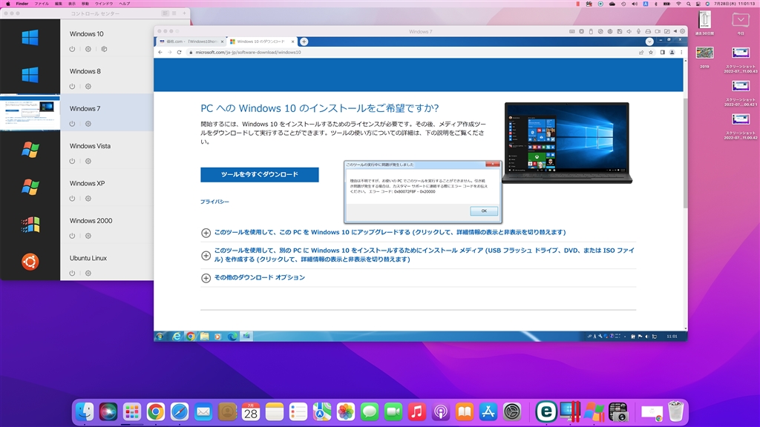Click the camera icon in the VM toolbar
This screenshot has height=427, width=760.
pos(658,31)
